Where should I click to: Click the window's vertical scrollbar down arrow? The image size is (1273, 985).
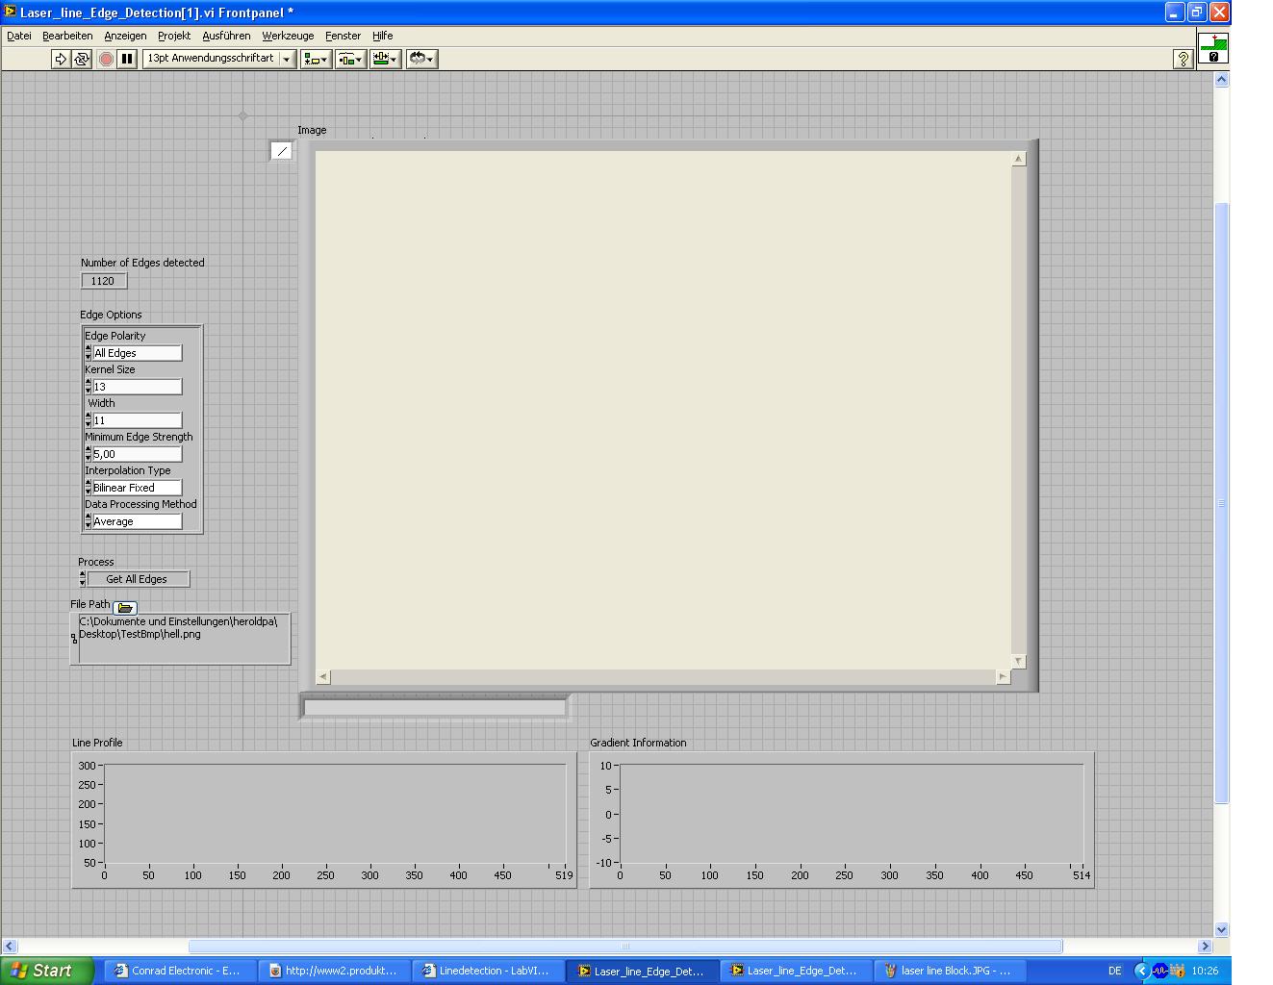click(1222, 929)
